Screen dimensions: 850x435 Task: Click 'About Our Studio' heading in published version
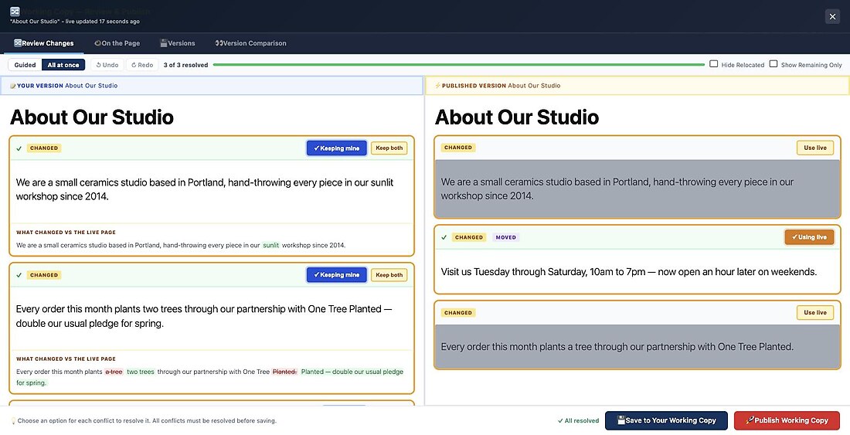click(517, 117)
